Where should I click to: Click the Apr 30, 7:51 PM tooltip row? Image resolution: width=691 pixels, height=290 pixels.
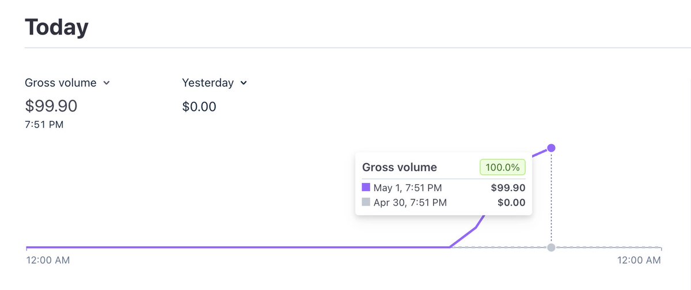tap(443, 202)
